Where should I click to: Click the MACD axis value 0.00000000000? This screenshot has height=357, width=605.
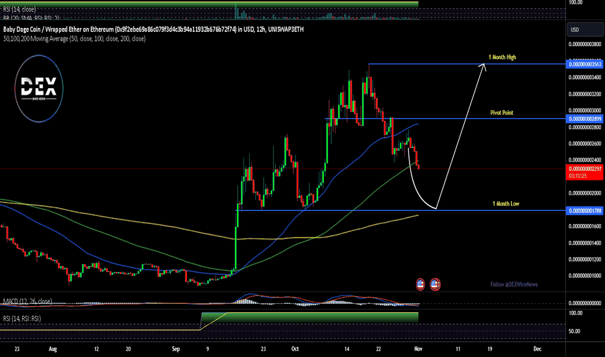click(584, 303)
